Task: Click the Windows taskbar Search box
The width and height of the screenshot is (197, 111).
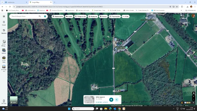Action: tap(83, 109)
